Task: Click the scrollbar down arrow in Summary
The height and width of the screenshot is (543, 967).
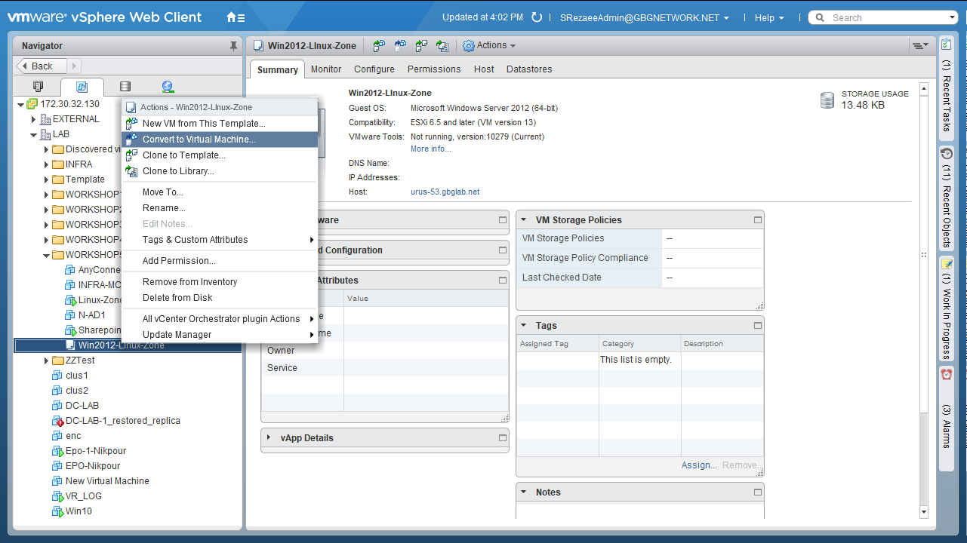Action: 923,512
